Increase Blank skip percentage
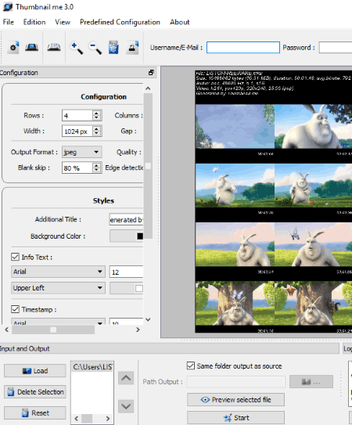 click(x=96, y=165)
